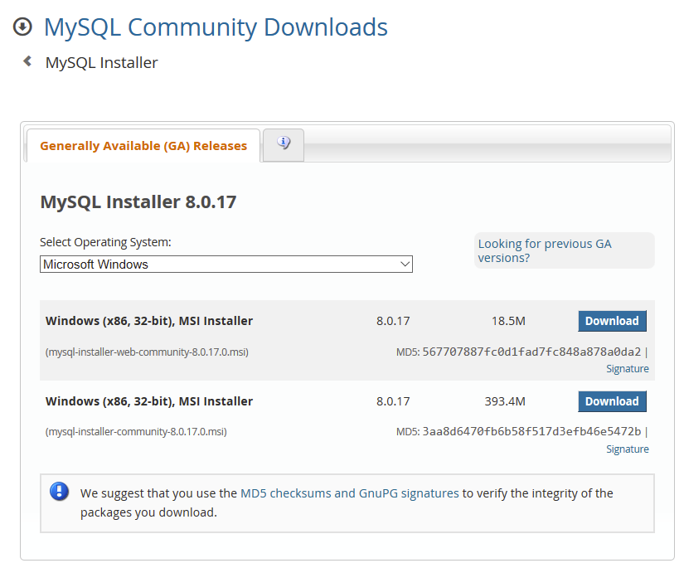
Task: Expand the Select Operating System dropdown arrow
Action: coord(405,265)
